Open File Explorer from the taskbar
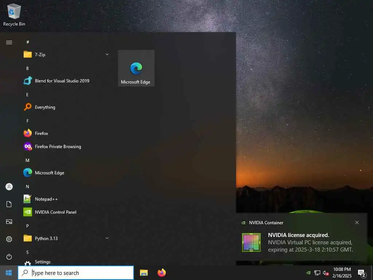Screen dimensions: 373x280 coord(144,273)
